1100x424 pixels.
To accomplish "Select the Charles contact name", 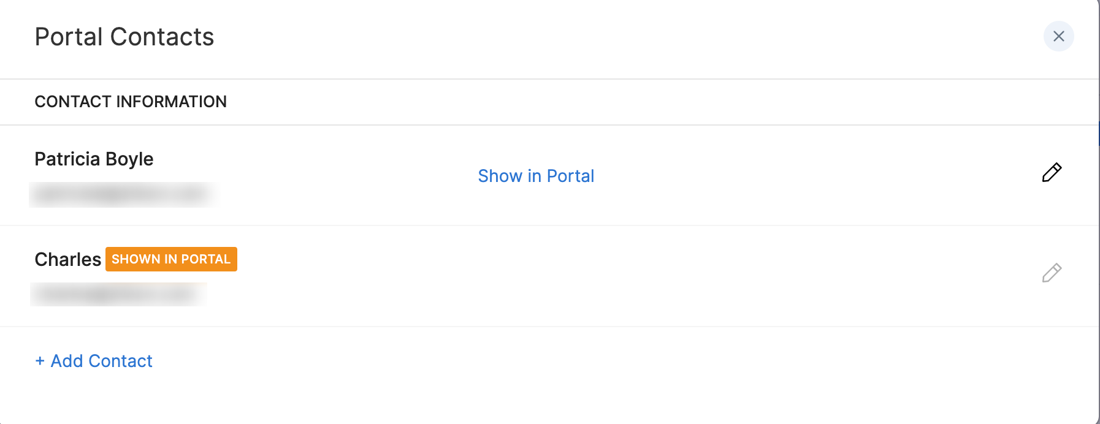I will click(x=67, y=260).
